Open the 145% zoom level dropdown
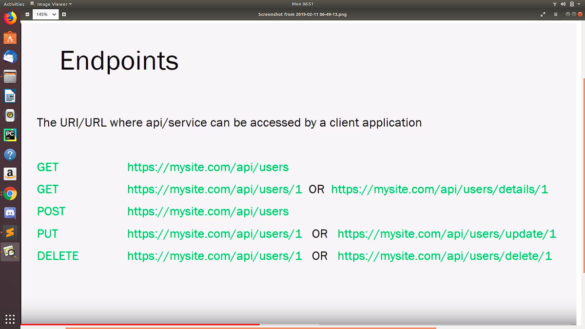 point(45,14)
